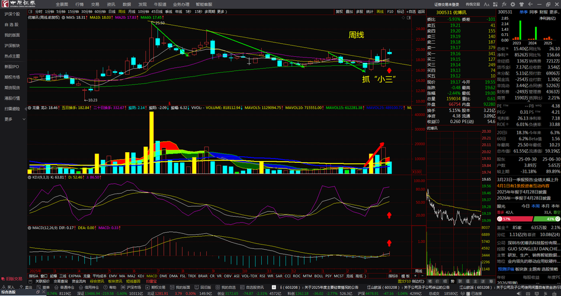Open 我的版面 layout icon

[172, 287]
